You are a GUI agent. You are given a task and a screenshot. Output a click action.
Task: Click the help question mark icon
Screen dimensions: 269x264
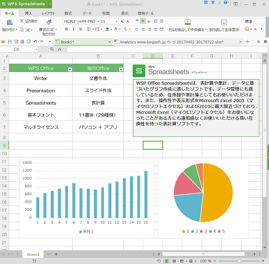point(225,3)
